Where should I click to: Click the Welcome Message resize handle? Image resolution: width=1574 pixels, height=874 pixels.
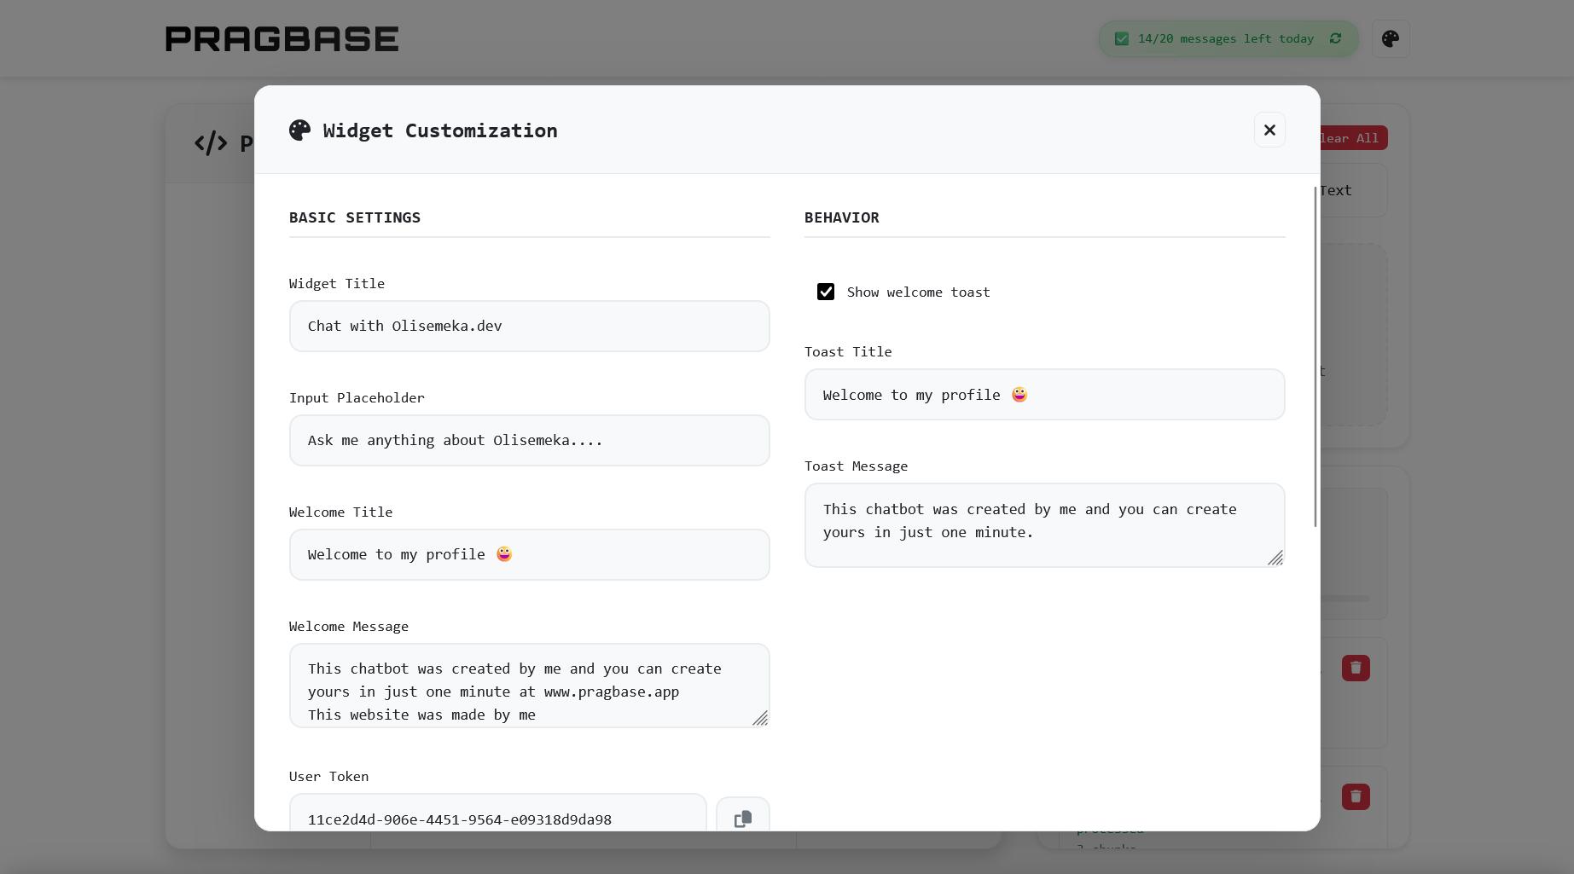pyautogui.click(x=760, y=718)
